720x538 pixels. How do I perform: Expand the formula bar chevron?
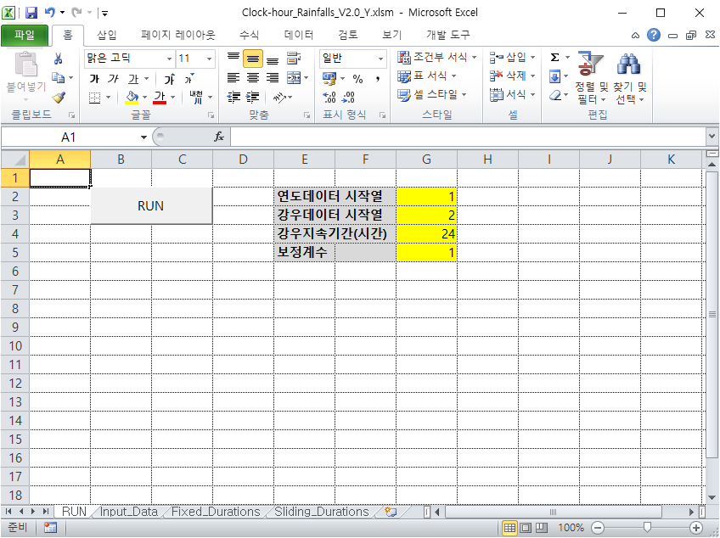click(x=712, y=137)
